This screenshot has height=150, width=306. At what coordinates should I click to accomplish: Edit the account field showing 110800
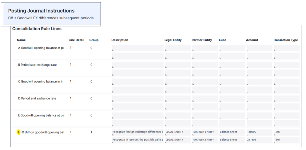coord(259,132)
